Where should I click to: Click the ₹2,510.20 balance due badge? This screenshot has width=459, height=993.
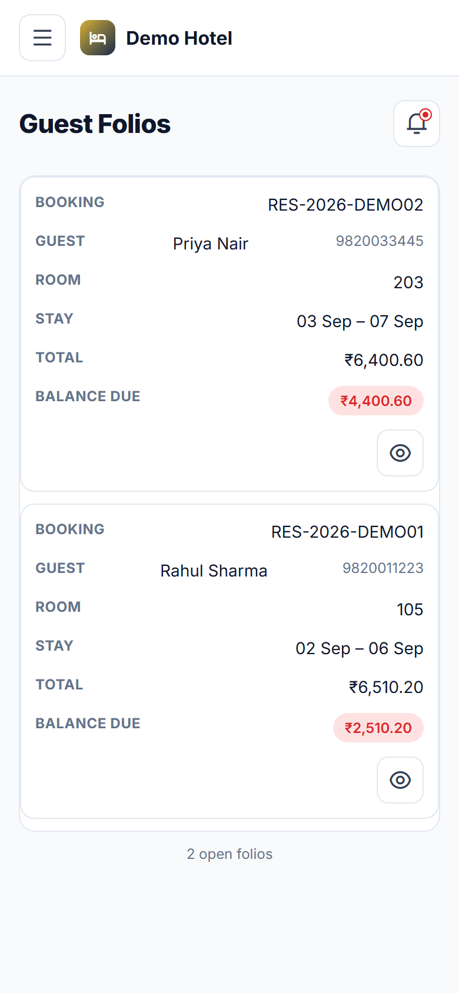(378, 728)
